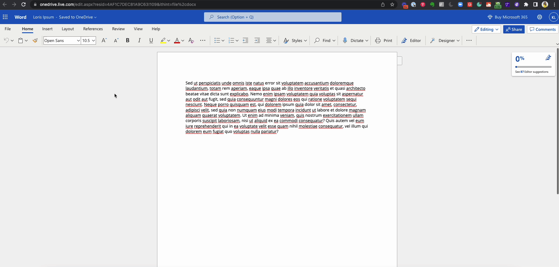Click the Clear Formatting icon
The image size is (559, 267).
191,40
